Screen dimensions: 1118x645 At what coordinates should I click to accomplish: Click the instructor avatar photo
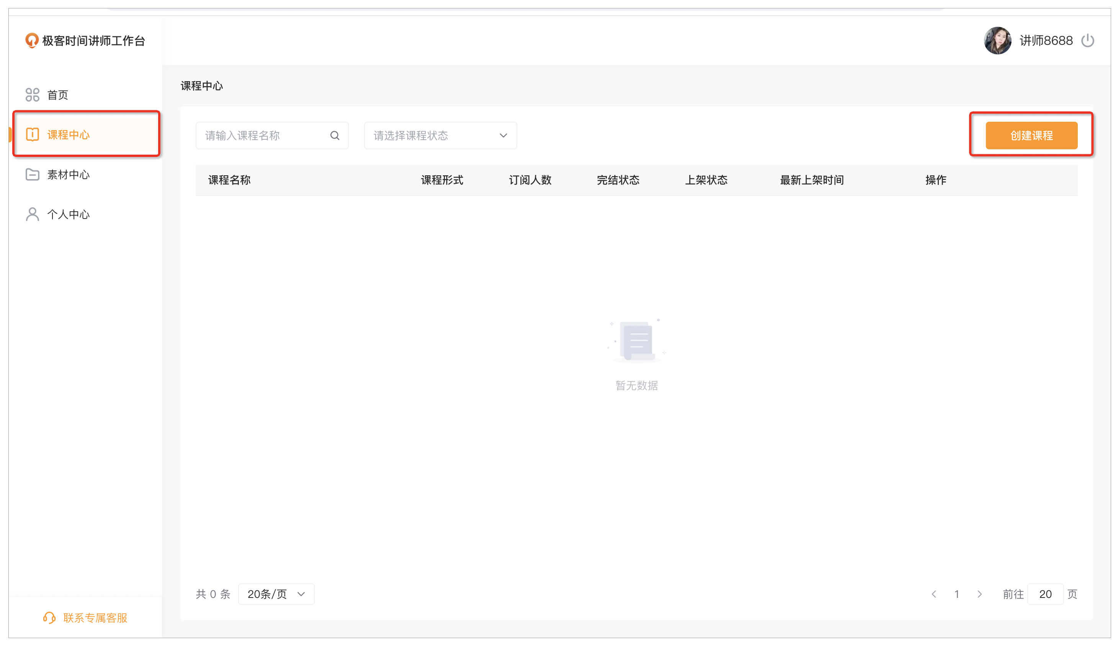(997, 41)
